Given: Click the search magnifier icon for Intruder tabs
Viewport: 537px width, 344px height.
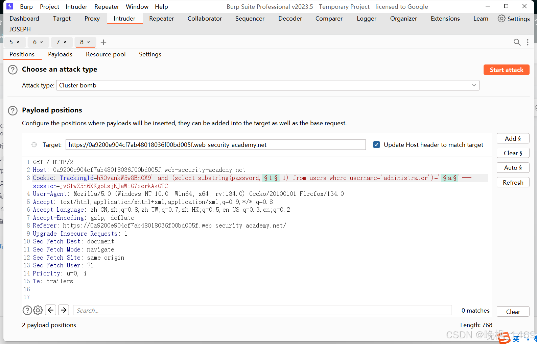Looking at the screenshot, I should [517, 42].
